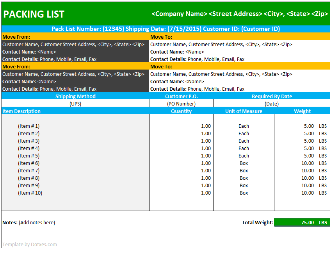This screenshot has width=331, height=254.
Task: Select quantity 1.00 for Item # 1
Action: [x=206, y=126]
